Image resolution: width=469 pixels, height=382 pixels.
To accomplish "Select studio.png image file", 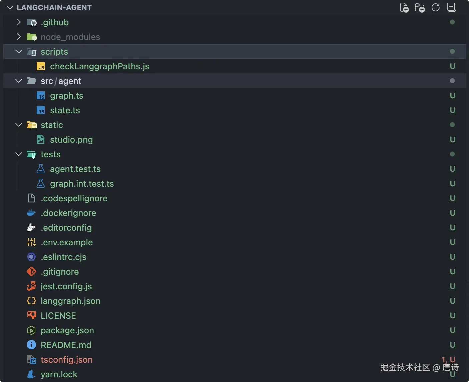I will (71, 140).
